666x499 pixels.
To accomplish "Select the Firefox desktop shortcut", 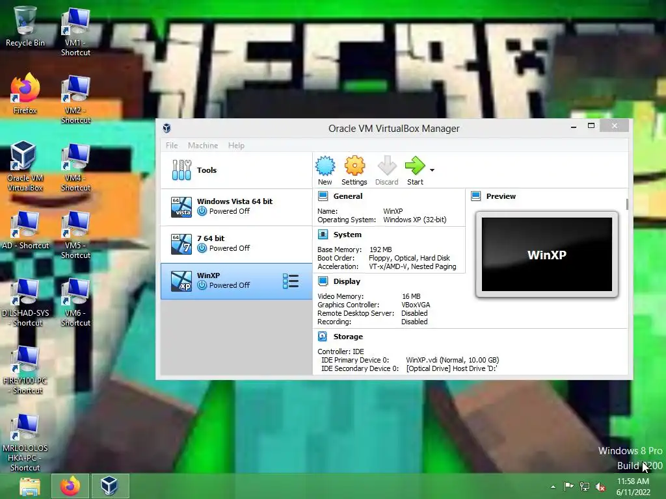I will point(25,94).
